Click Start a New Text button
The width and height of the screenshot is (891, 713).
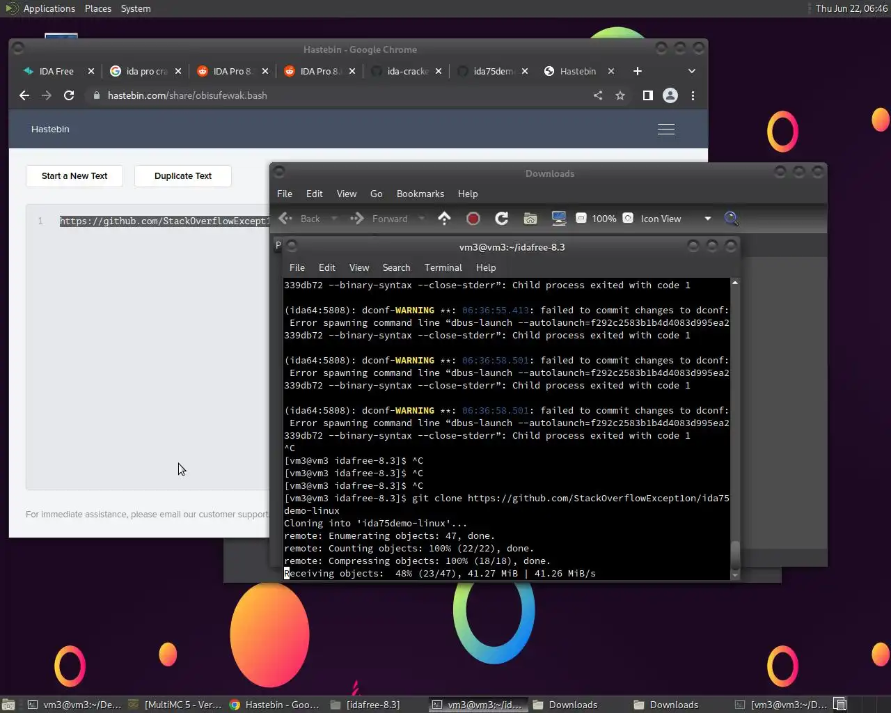(x=74, y=176)
